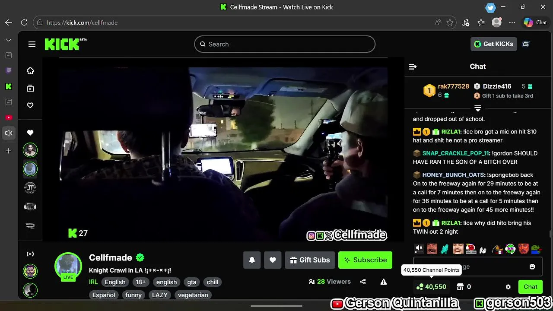Click the Twitter hexagon badge in title bar
The height and width of the screenshot is (311, 553).
click(x=490, y=7)
